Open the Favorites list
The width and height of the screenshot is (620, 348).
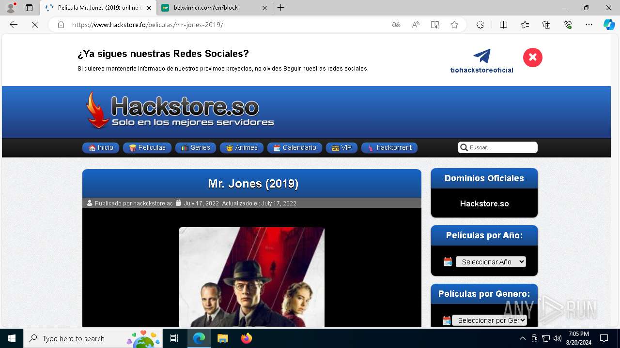pyautogui.click(x=525, y=25)
